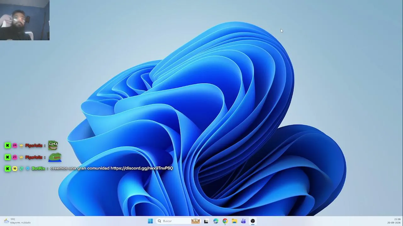Click the BotRix username in chat
The height and width of the screenshot is (226, 403).
[x=38, y=169]
